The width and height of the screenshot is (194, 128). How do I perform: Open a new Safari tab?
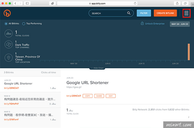tap(193, 5)
